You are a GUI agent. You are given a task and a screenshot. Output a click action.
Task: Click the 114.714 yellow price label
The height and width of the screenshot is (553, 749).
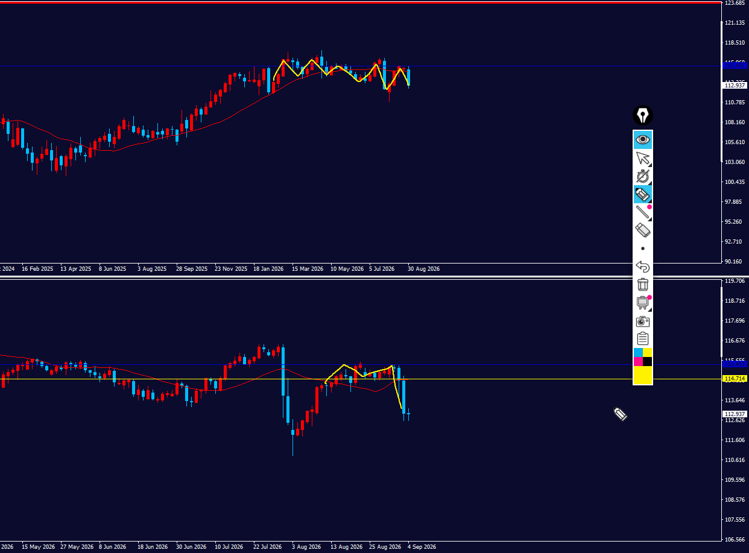tap(735, 378)
